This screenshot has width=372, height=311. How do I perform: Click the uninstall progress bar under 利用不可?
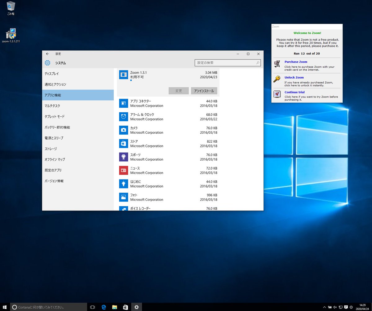131,80
